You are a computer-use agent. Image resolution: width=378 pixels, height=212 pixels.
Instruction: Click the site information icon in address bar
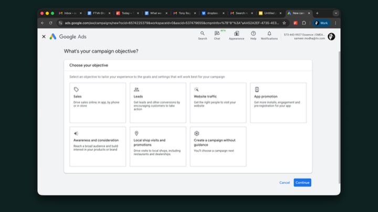[60, 23]
